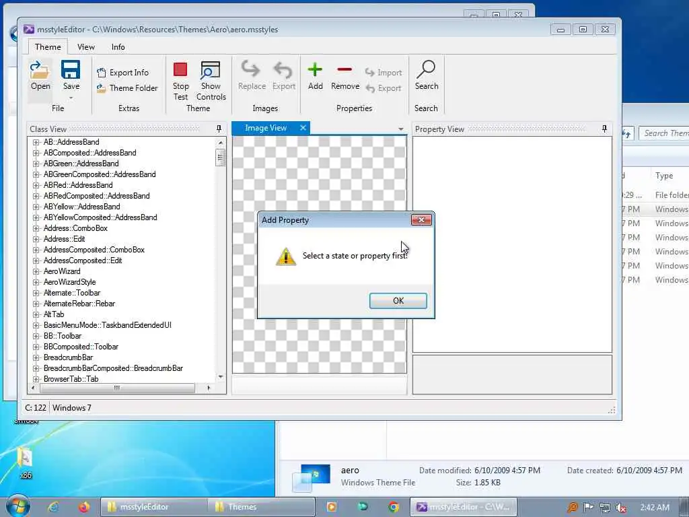Screen dimensions: 689x517
Task: Expand AltTab tree node
Action: (x=36, y=314)
